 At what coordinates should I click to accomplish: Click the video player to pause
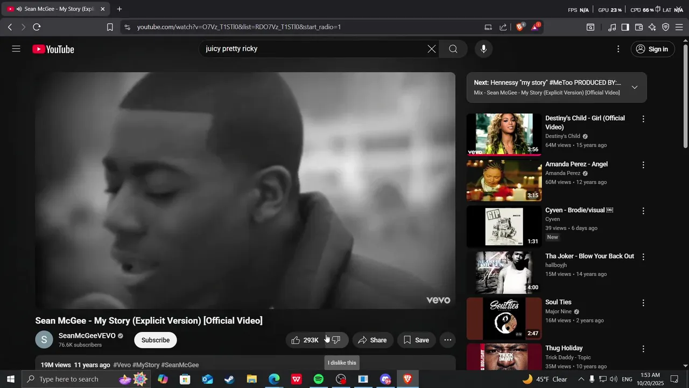(x=245, y=190)
